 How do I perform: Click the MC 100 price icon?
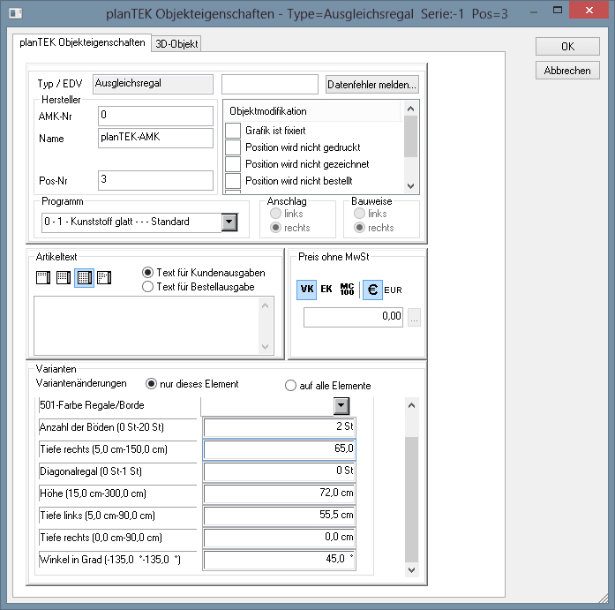click(x=347, y=289)
